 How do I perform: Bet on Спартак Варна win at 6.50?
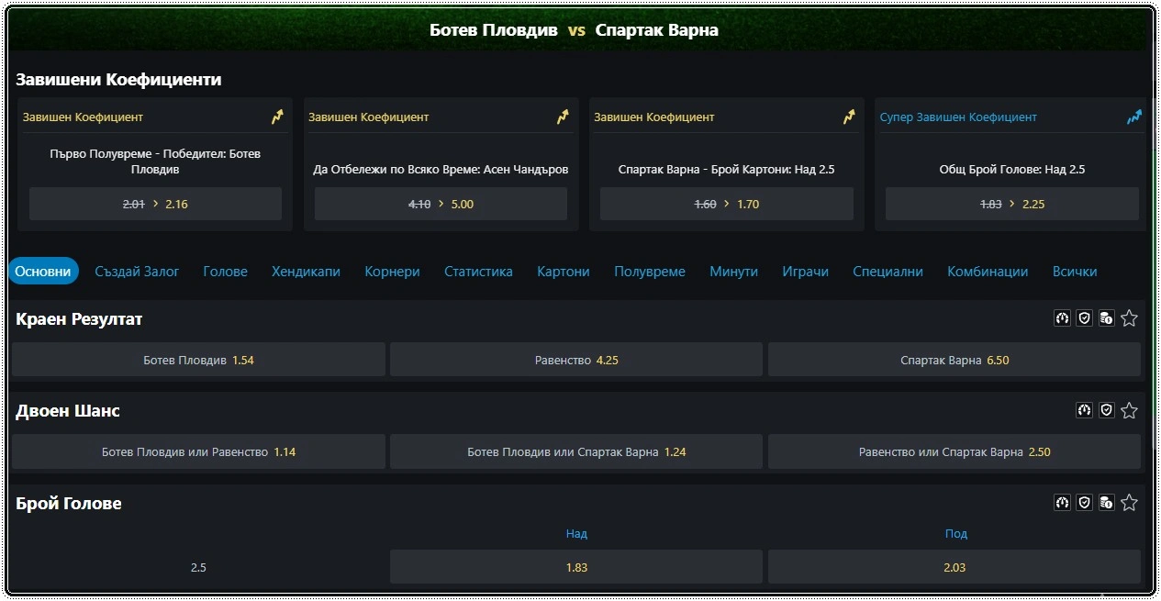[x=954, y=360]
